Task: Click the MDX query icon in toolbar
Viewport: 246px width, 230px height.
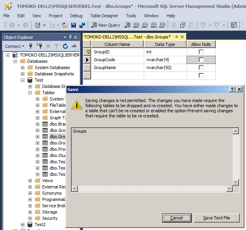Action: 136,25
